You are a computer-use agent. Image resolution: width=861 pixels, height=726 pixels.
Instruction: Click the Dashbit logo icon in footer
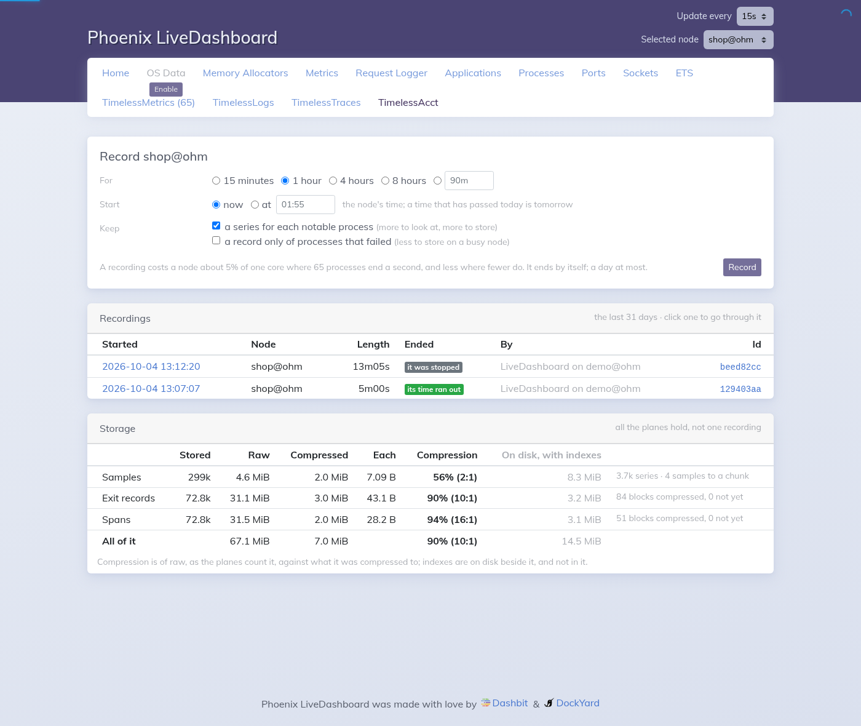(x=486, y=703)
